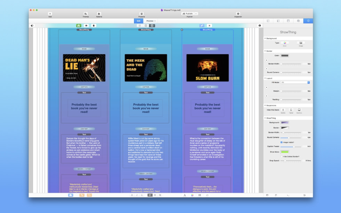Choose Color background type
The width and height of the screenshot is (341, 213).
tap(285, 43)
